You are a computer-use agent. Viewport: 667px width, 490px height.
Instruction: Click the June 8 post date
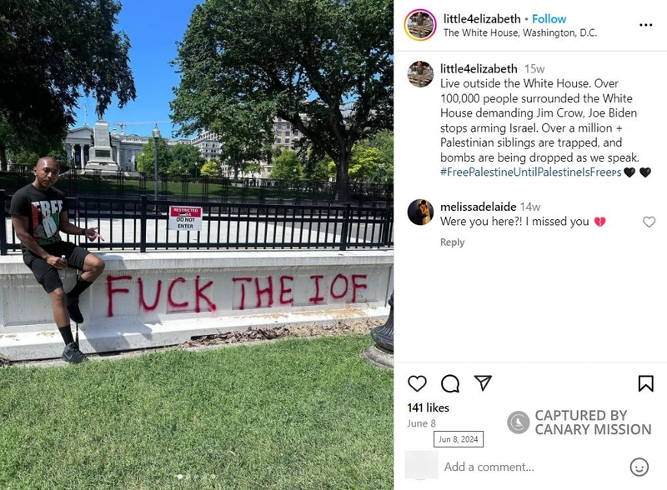(421, 423)
